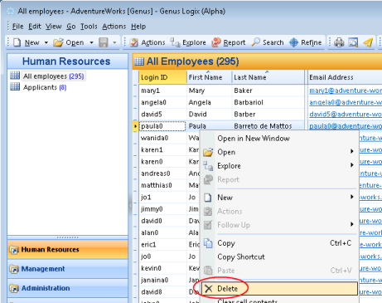Click the Search magnifier toolbar button
The image size is (382, 303).
(x=268, y=42)
